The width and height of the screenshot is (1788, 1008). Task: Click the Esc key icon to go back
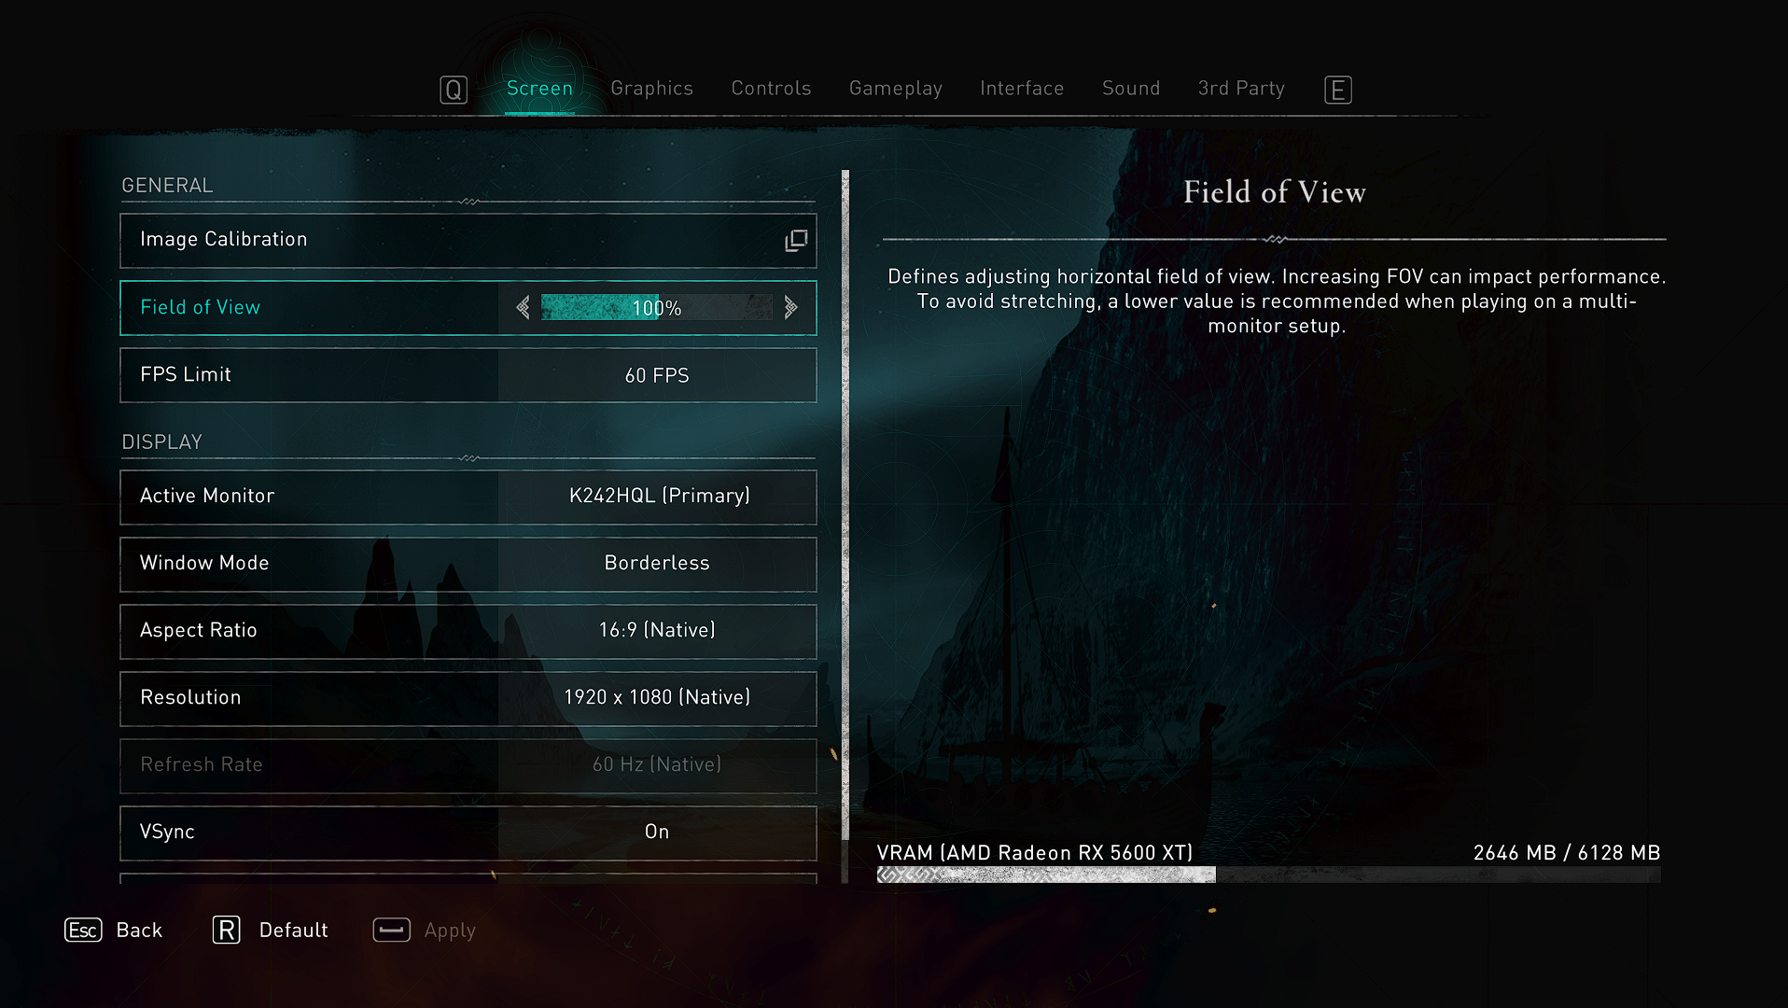tap(83, 931)
